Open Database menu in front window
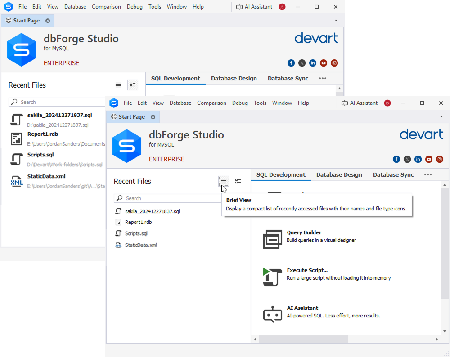 tap(180, 103)
